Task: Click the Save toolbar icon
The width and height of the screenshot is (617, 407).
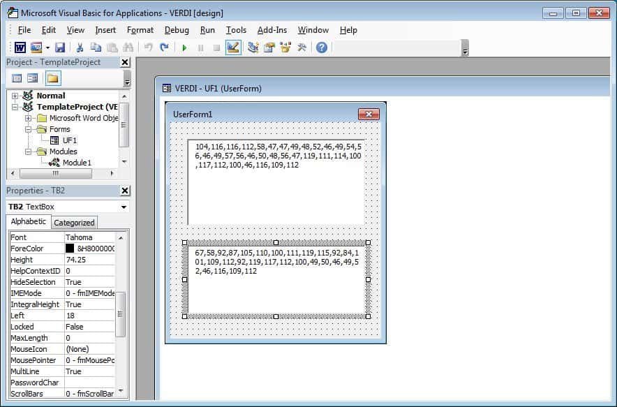Action: (60, 47)
